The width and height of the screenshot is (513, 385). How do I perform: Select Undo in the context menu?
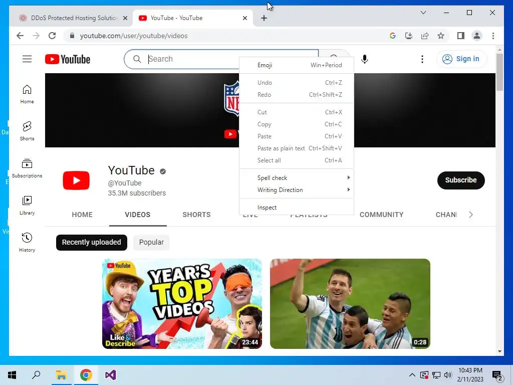click(297, 83)
